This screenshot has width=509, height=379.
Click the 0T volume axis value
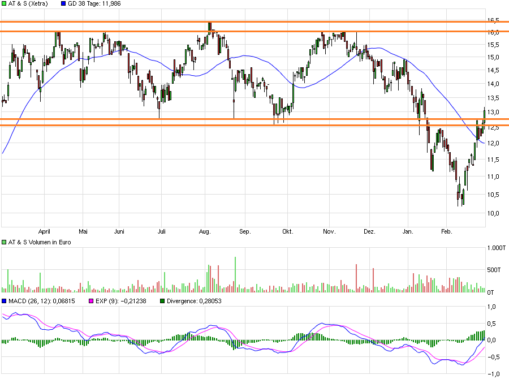pyautogui.click(x=490, y=292)
